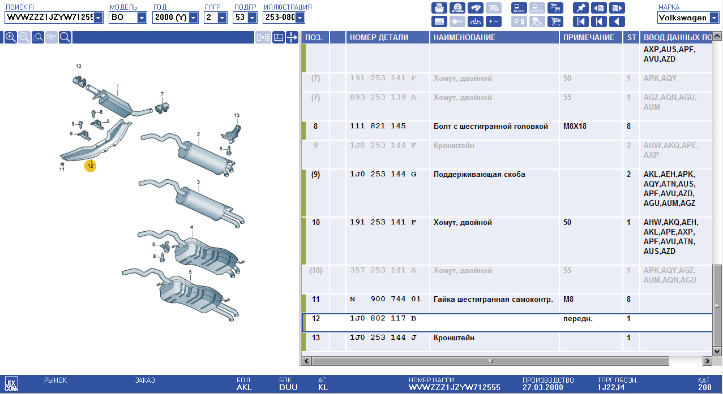Click Болт с шестигранной головкой
723x394 pixels.
coord(490,126)
